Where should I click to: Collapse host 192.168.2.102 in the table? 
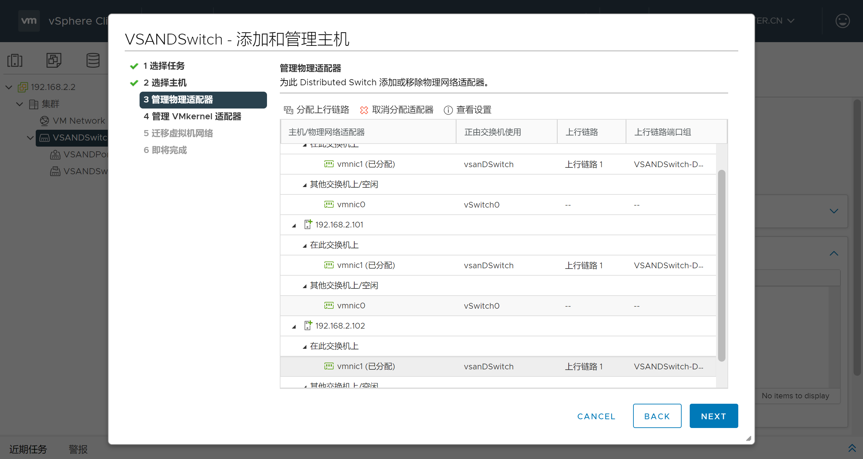tap(294, 326)
